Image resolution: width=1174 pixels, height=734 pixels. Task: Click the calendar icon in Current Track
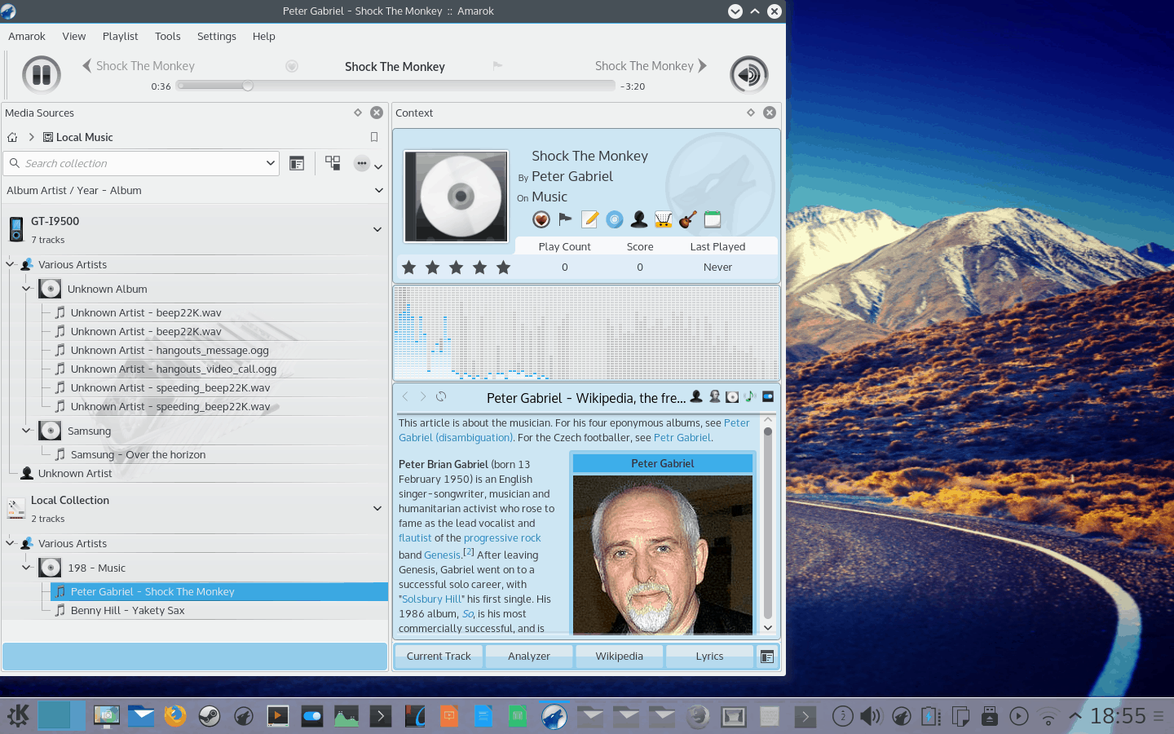(x=713, y=219)
